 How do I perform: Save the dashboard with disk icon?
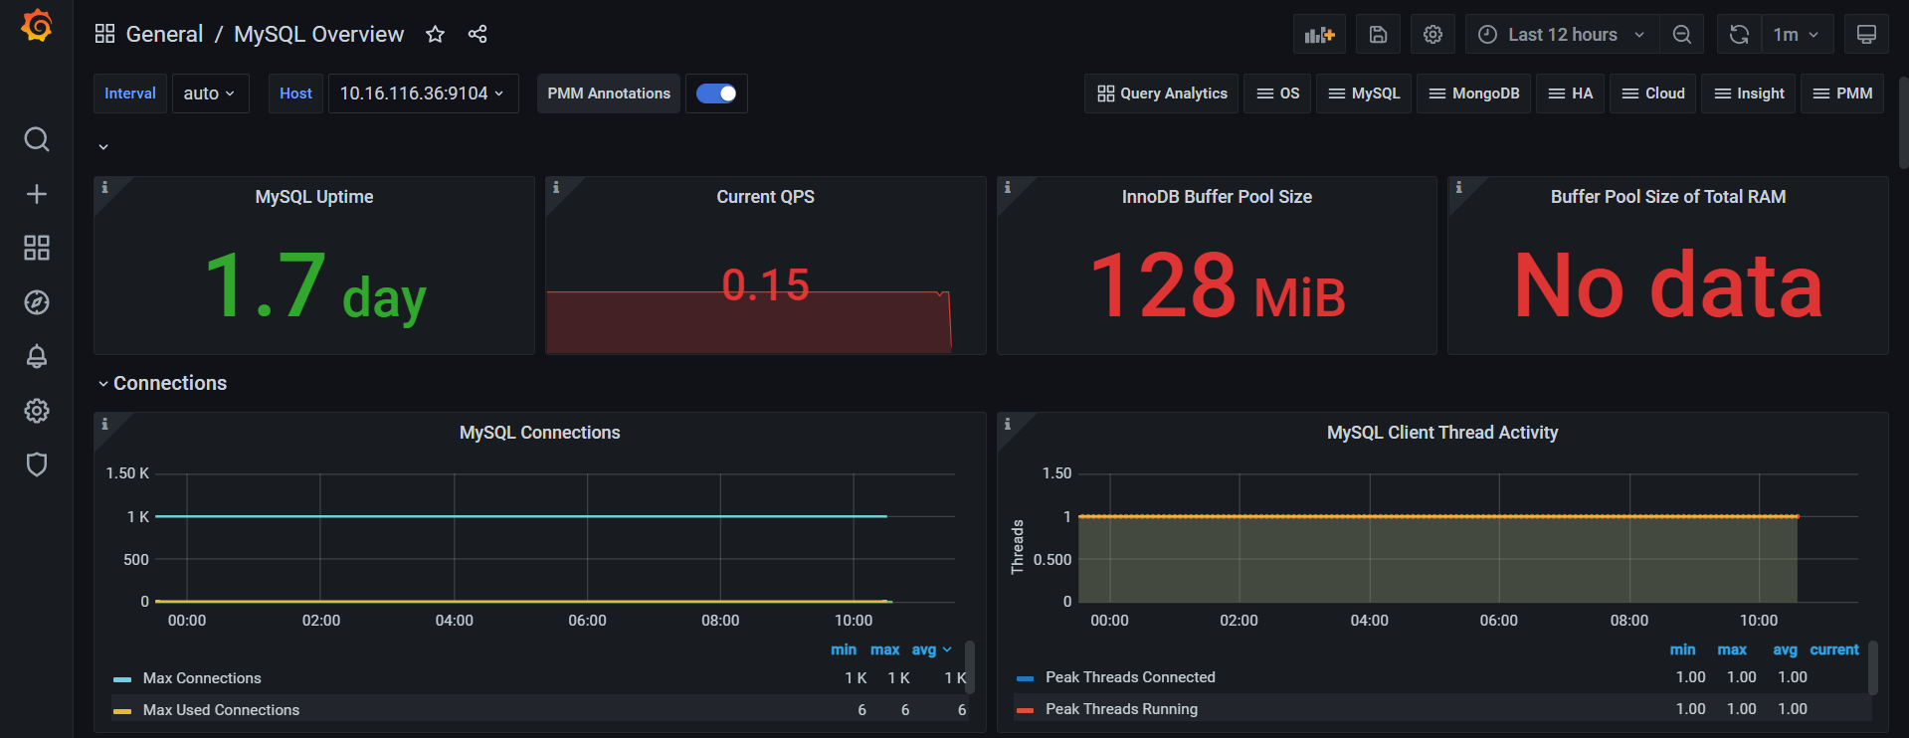click(x=1378, y=35)
